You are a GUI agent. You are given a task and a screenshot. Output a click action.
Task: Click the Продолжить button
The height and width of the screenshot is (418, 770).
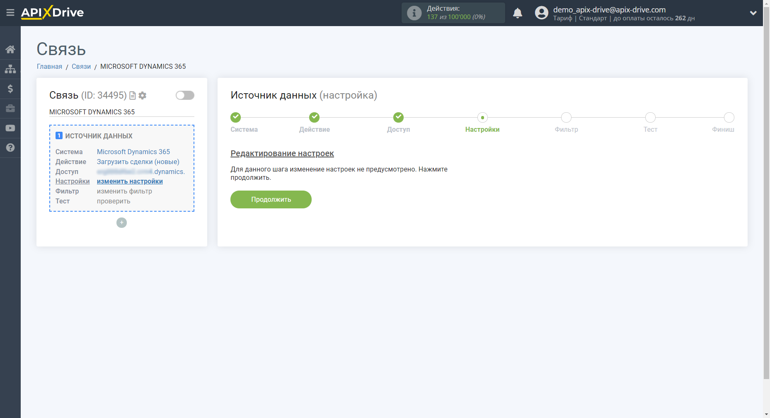click(x=271, y=200)
